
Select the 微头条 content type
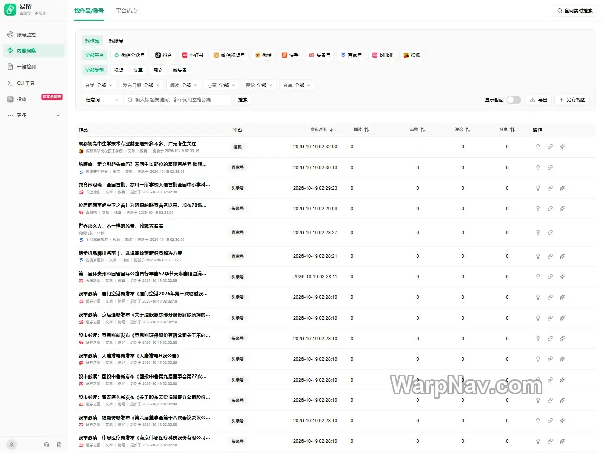click(180, 70)
